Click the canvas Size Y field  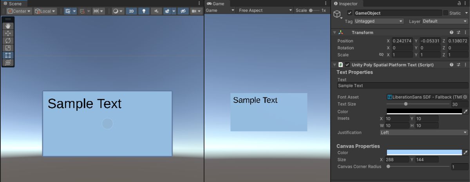427,160
